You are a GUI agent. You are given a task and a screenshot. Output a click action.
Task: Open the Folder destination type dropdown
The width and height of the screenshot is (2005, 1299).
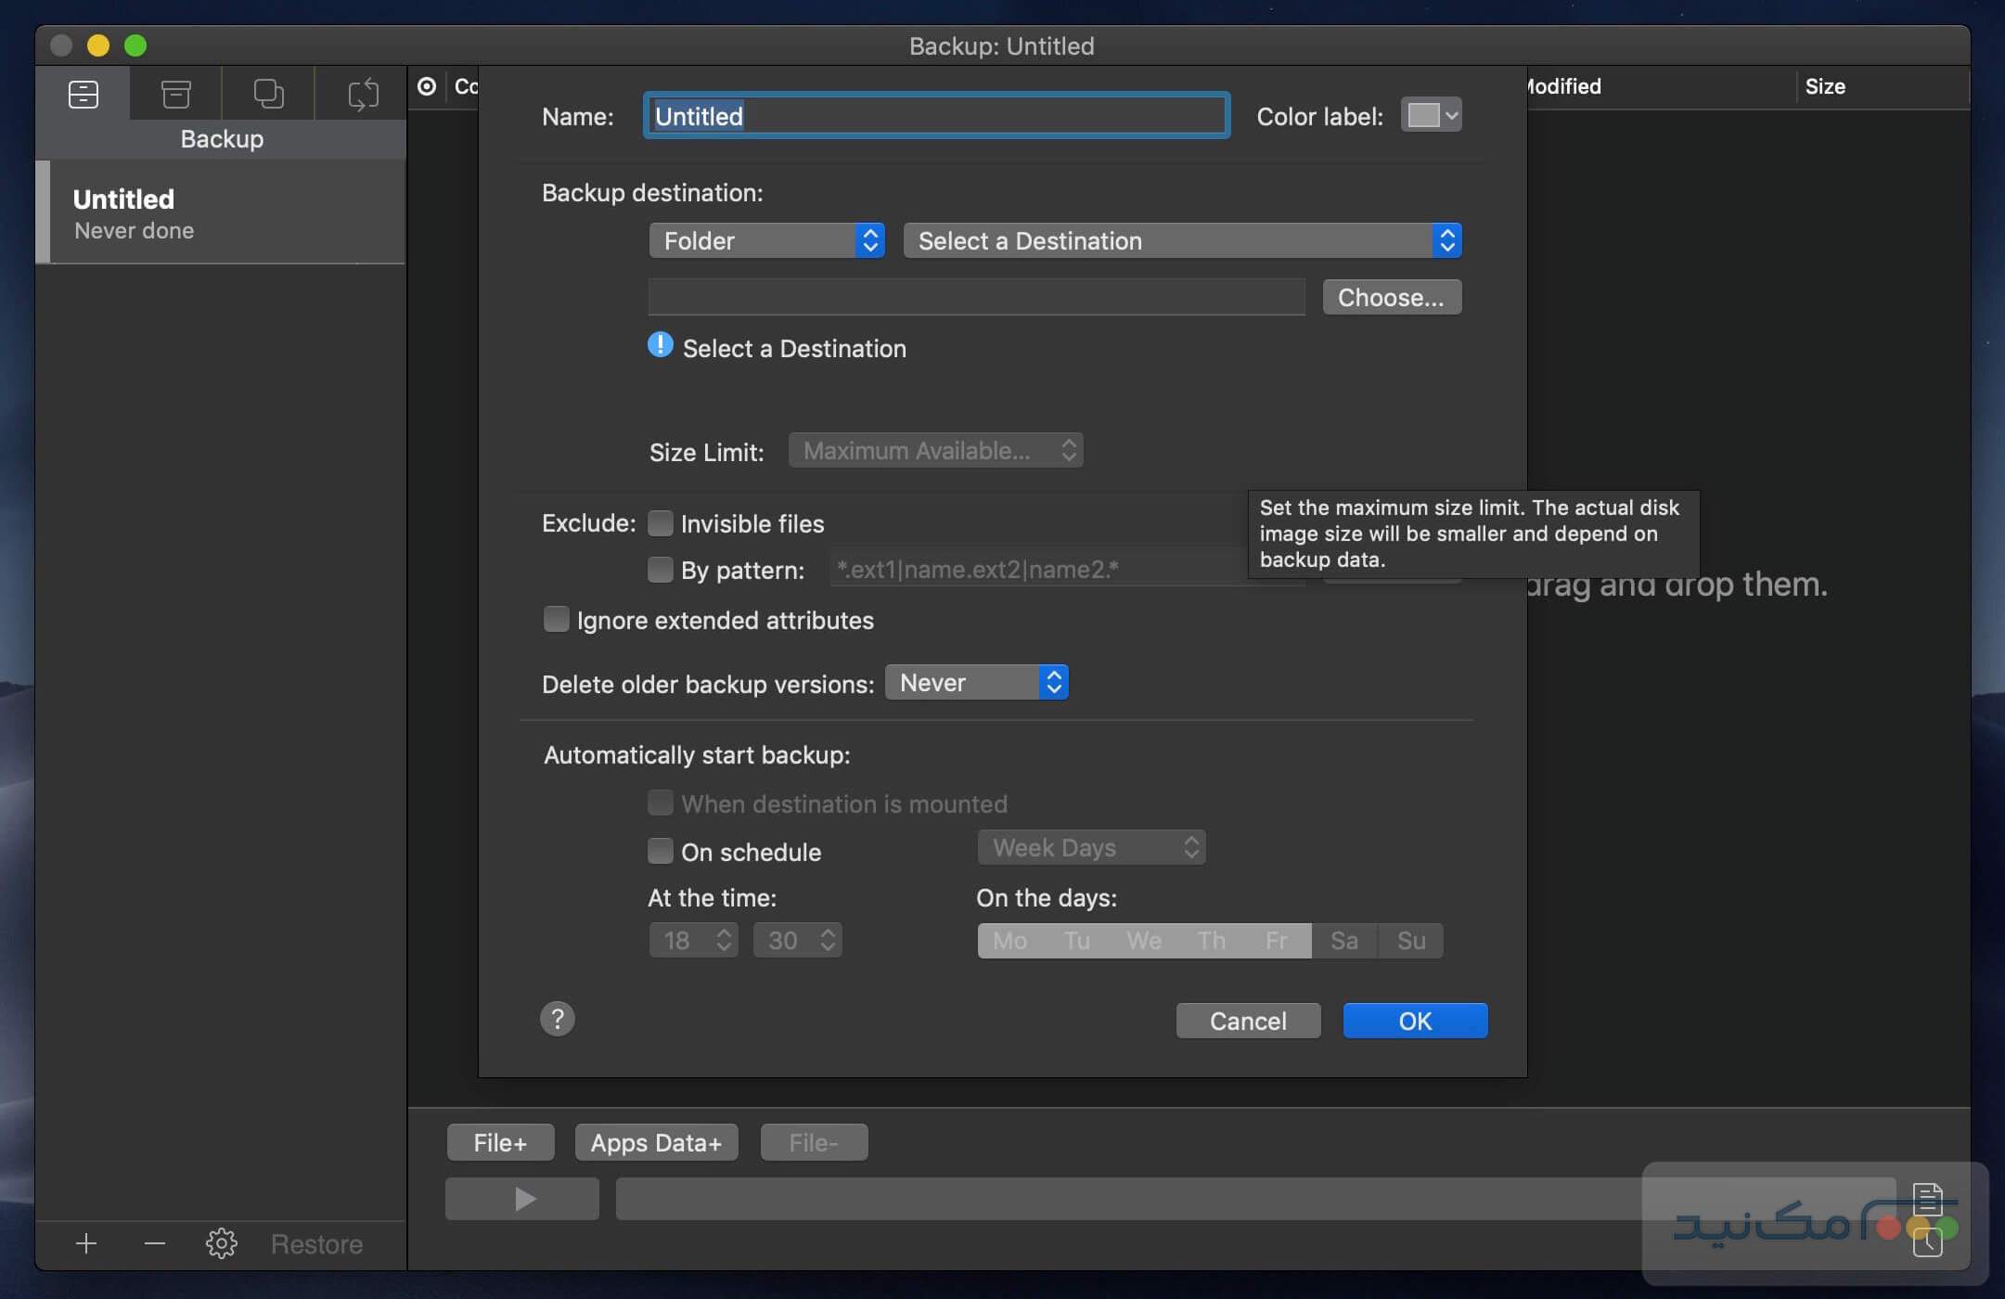766,240
